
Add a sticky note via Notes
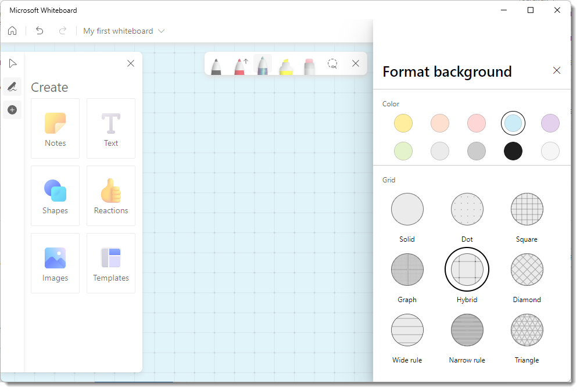click(x=55, y=128)
